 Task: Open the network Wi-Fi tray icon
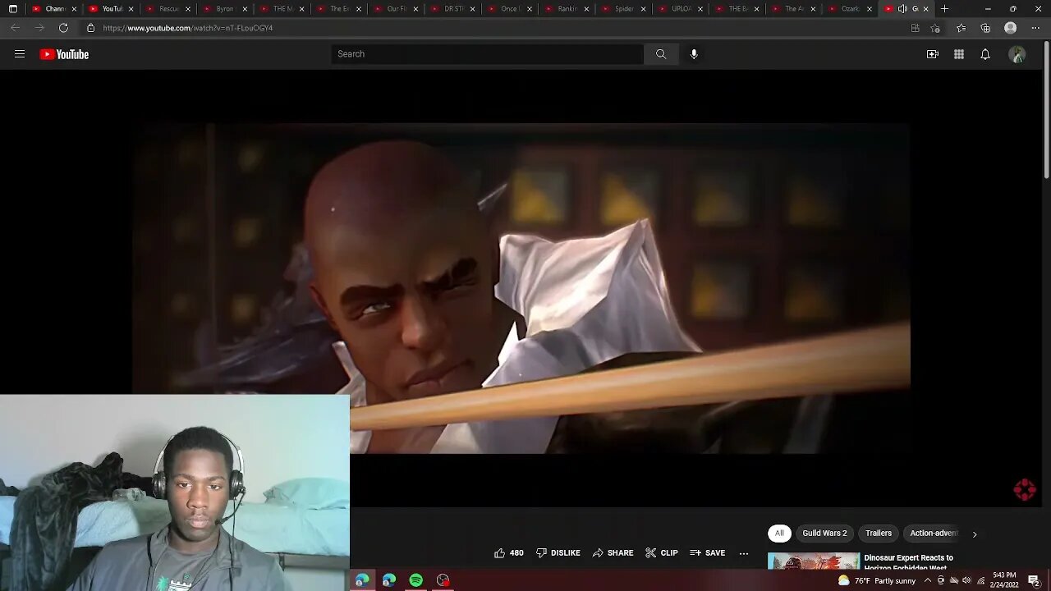pos(980,580)
